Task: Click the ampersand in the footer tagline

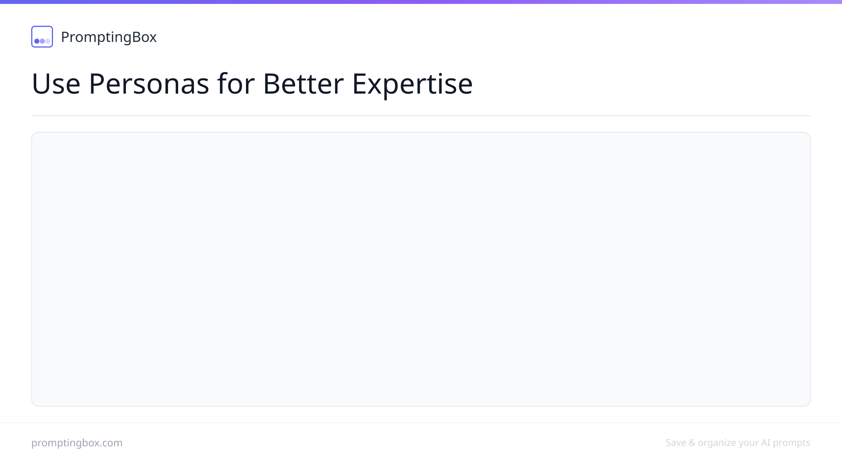Action: 692,443
